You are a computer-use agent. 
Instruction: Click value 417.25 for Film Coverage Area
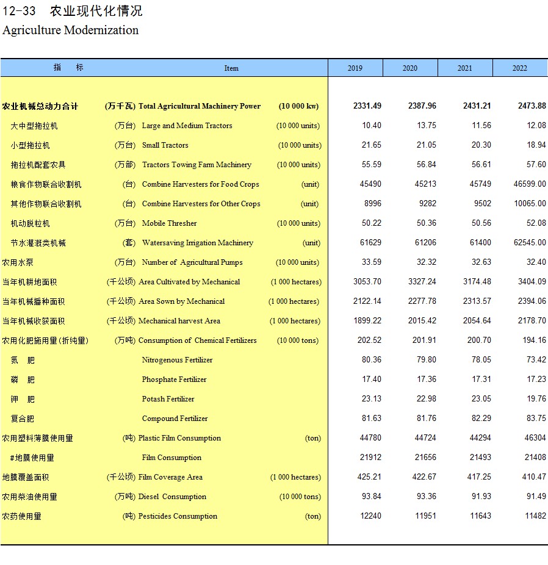tap(479, 477)
